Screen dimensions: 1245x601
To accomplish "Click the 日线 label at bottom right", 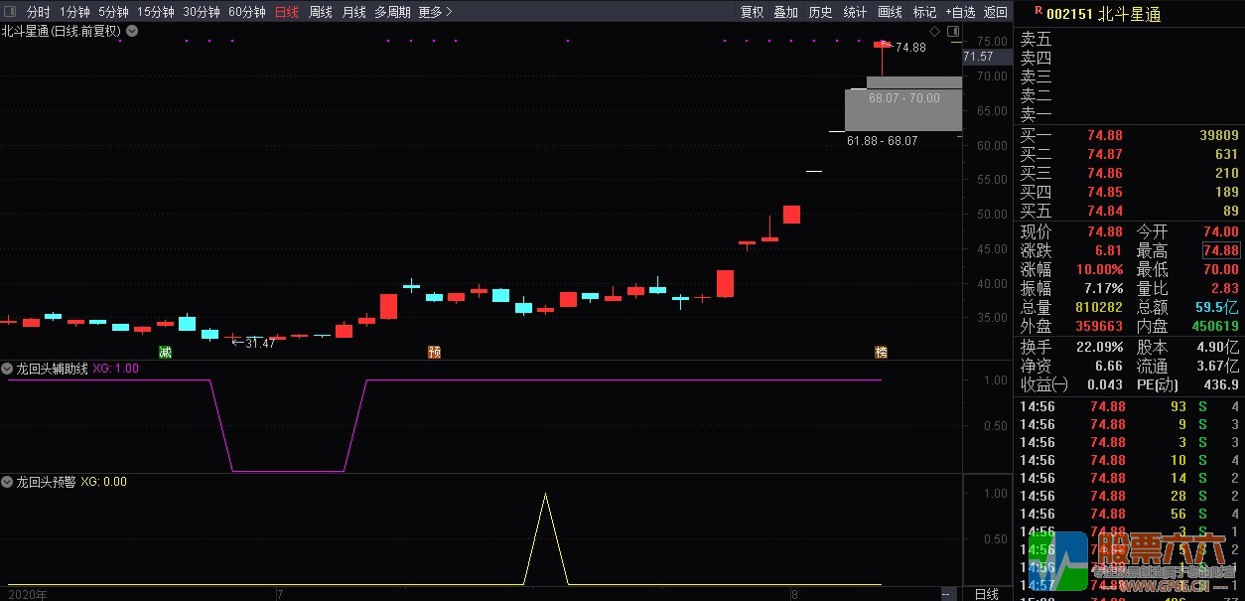I will click(987, 594).
